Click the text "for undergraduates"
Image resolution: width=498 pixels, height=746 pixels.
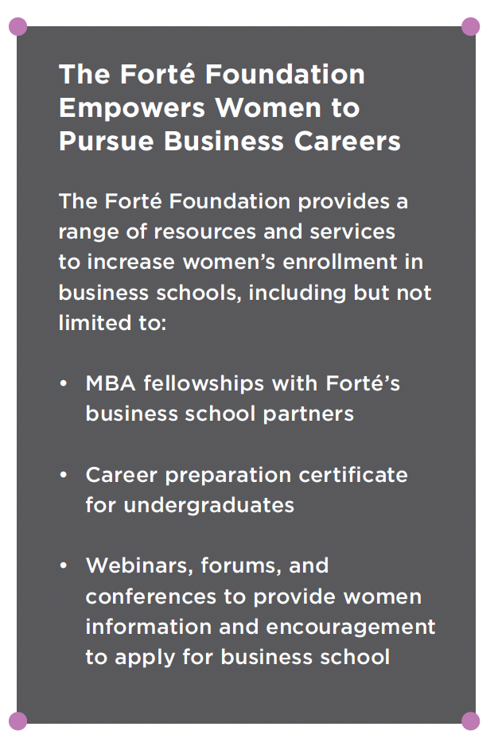click(189, 505)
